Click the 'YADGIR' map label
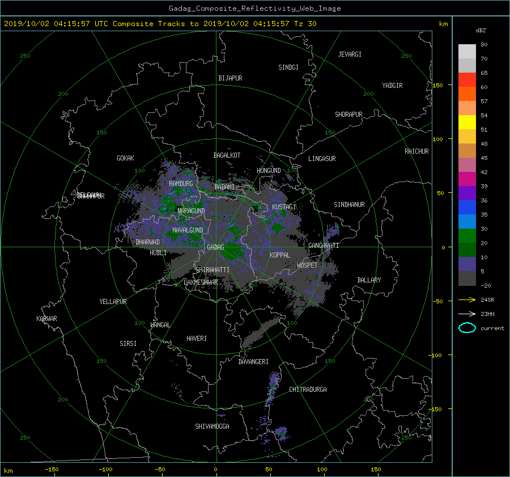 click(x=392, y=86)
